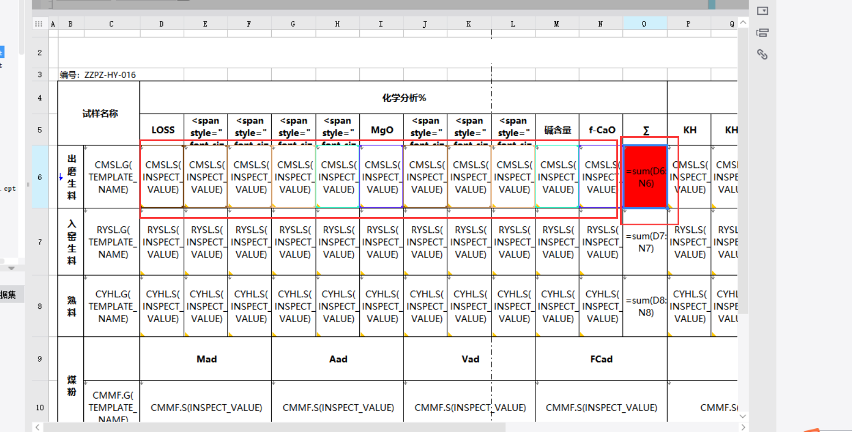Select CYHL.S(INSPECT_VALUE) cell in column I
This screenshot has width=852, height=432.
382,306
